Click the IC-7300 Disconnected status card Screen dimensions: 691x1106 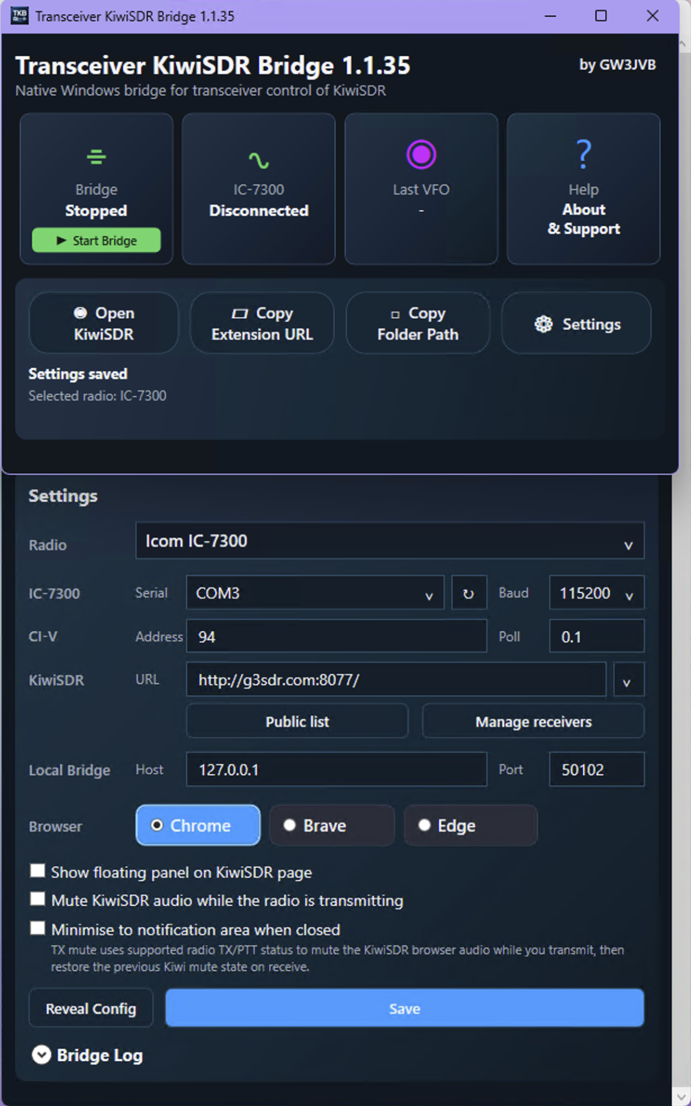coord(259,189)
